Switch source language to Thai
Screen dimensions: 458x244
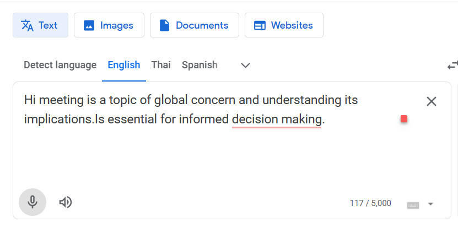(x=161, y=65)
